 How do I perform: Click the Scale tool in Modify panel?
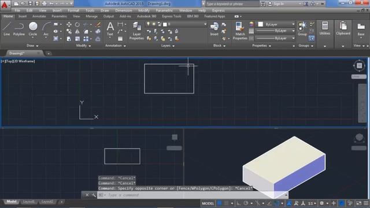tap(77, 39)
